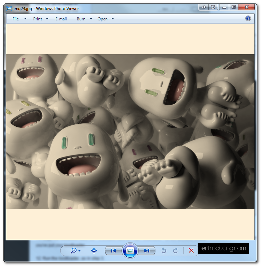Image resolution: width=261 pixels, height=266 pixels.
Task: Click the E-mail menu item
Action: point(61,19)
